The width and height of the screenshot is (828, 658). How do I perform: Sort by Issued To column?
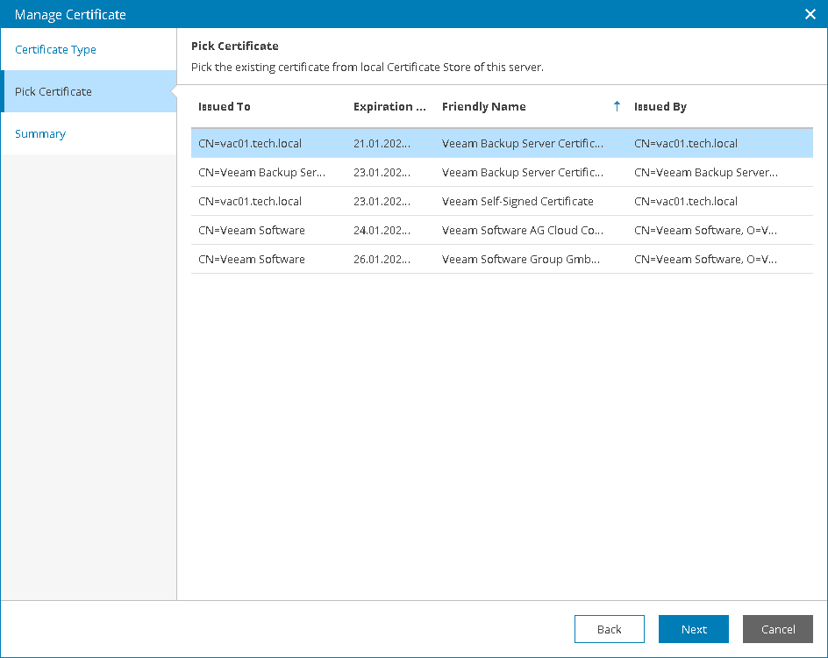tap(225, 106)
